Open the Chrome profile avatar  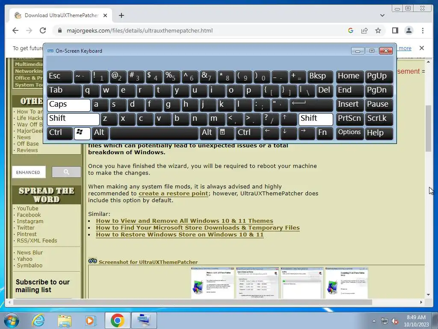(x=408, y=30)
